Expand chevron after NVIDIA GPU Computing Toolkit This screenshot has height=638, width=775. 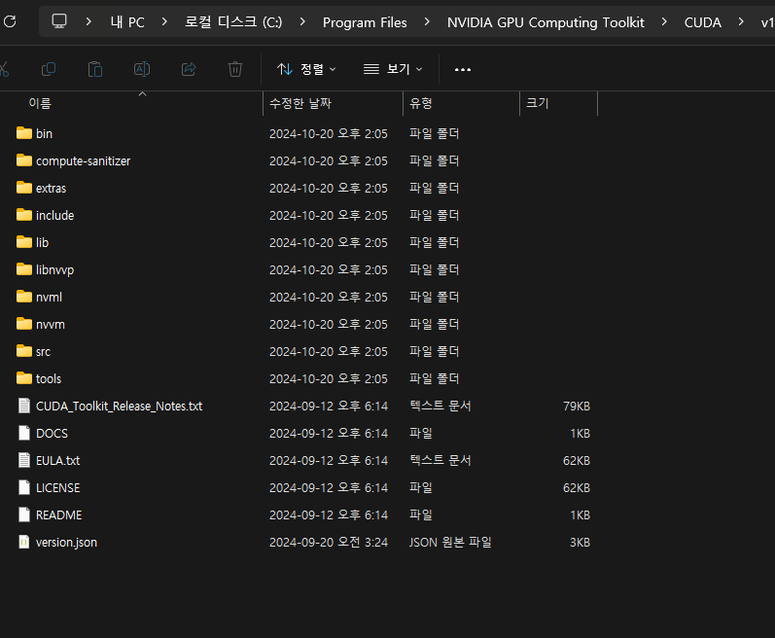[664, 21]
